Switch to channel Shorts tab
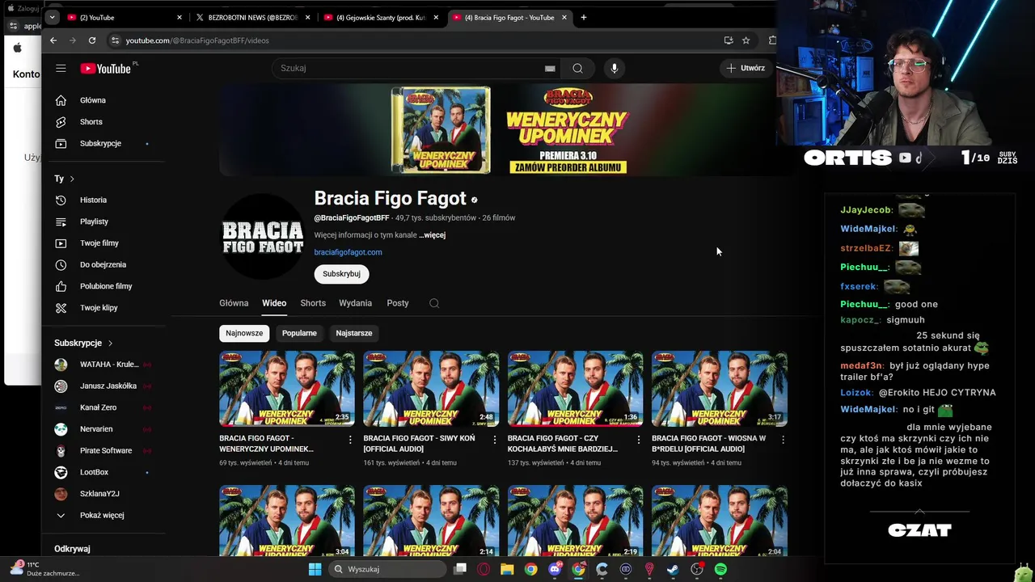 point(313,303)
